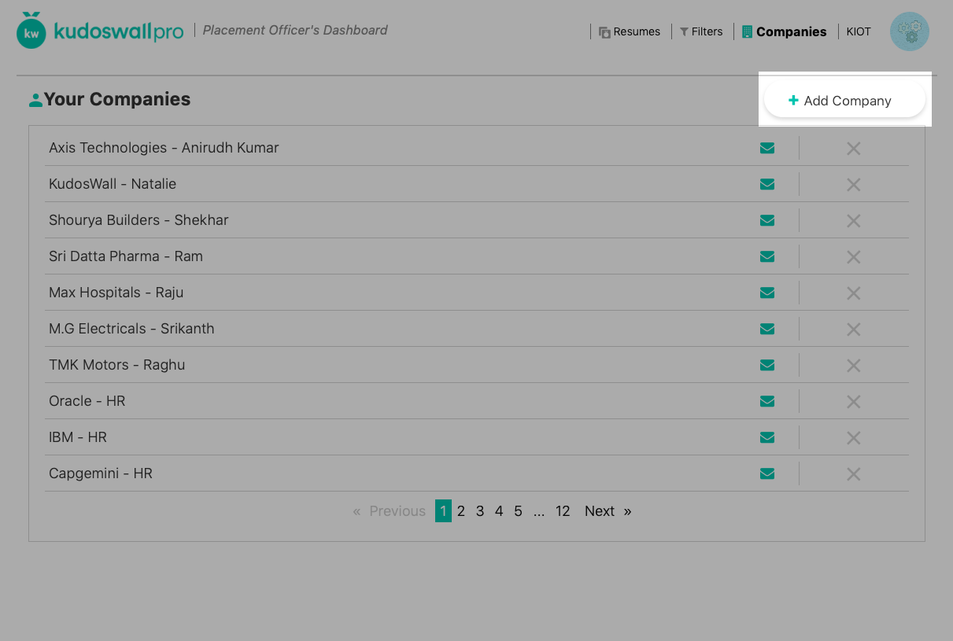Email TMK Motors - Raghu
Screen dimensions: 953x641
(767, 365)
